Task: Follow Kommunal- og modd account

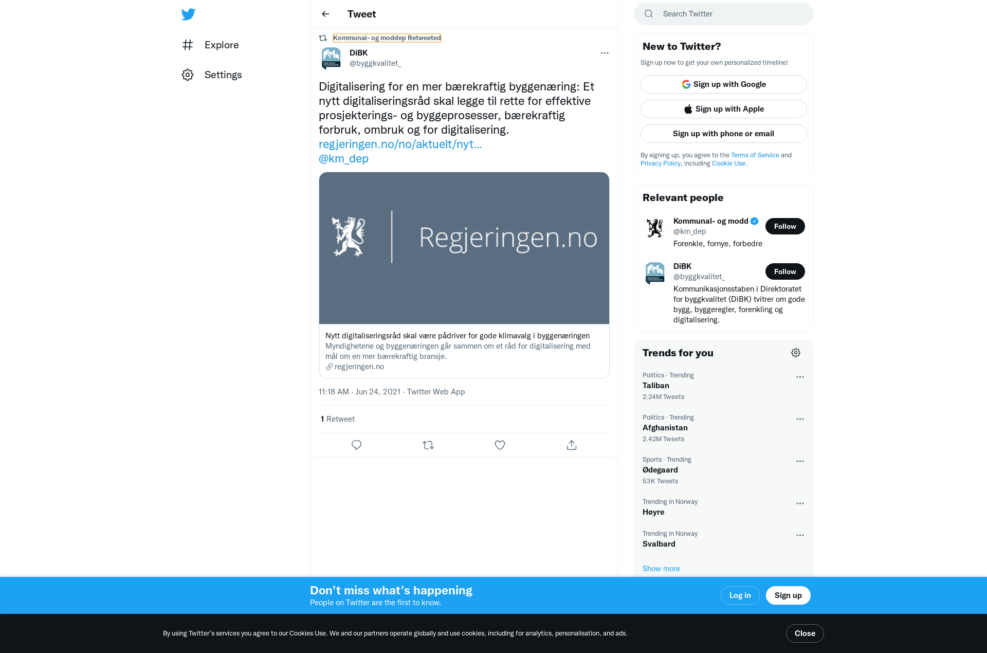Action: click(785, 226)
